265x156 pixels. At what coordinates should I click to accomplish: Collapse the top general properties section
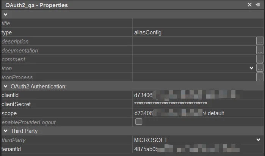point(6,14)
